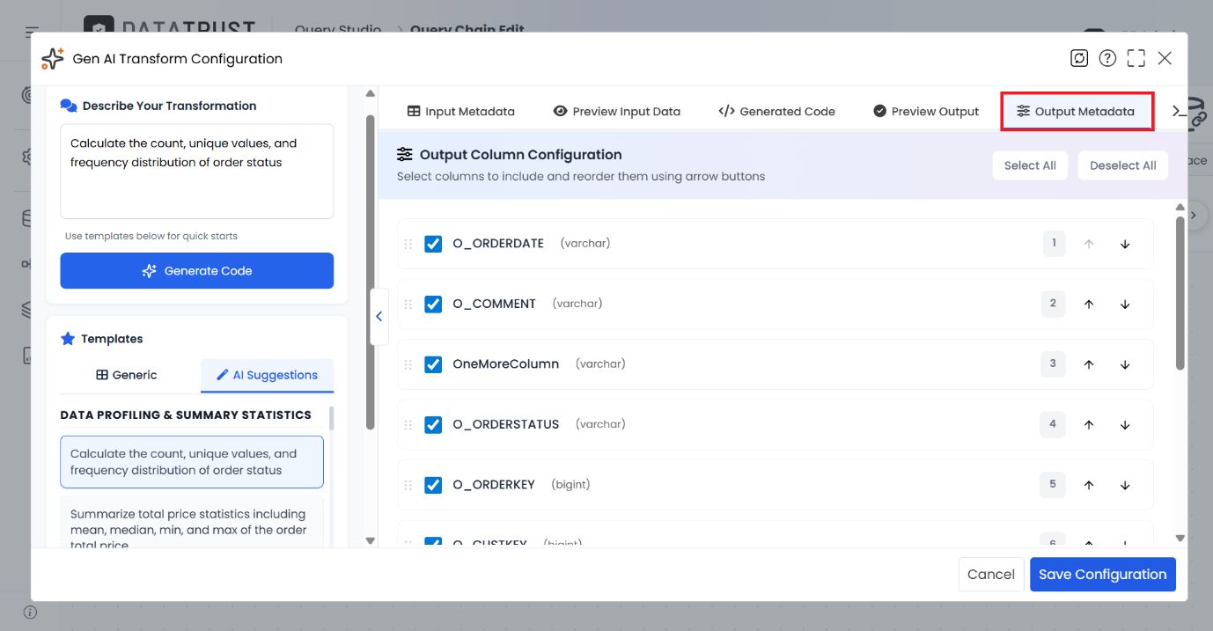This screenshot has height=631, width=1213.
Task: Open the help question mark icon
Action: (x=1107, y=58)
